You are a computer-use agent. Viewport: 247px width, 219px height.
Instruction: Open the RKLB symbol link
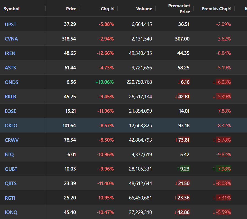tap(10, 97)
